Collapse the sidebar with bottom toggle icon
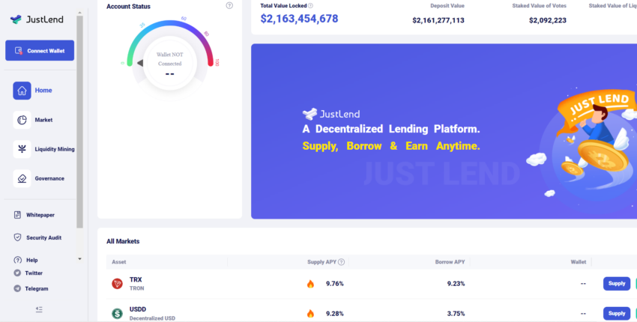The width and height of the screenshot is (637, 322). (39, 309)
